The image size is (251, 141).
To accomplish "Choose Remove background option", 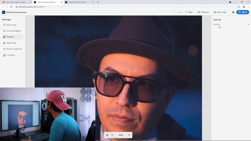I will tap(12, 49).
